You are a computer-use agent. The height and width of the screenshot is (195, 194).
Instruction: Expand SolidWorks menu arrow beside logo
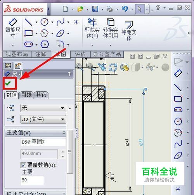click(48, 9)
